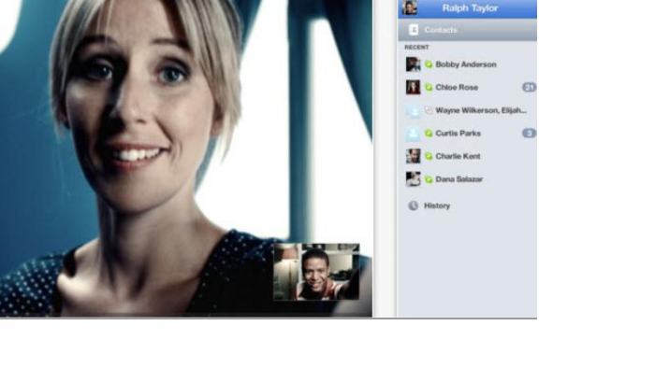Click the Wayne Wilkerson group avatar icon
Viewport: 655px width, 368px height.
coord(414,110)
